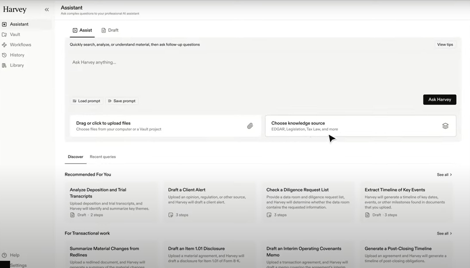Open Extract Timeline of Key Events card
Image resolution: width=470 pixels, height=268 pixels.
406,202
